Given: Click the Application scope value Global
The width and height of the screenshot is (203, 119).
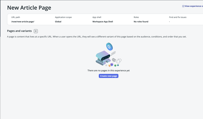Looking at the screenshot, I should pos(58,22).
